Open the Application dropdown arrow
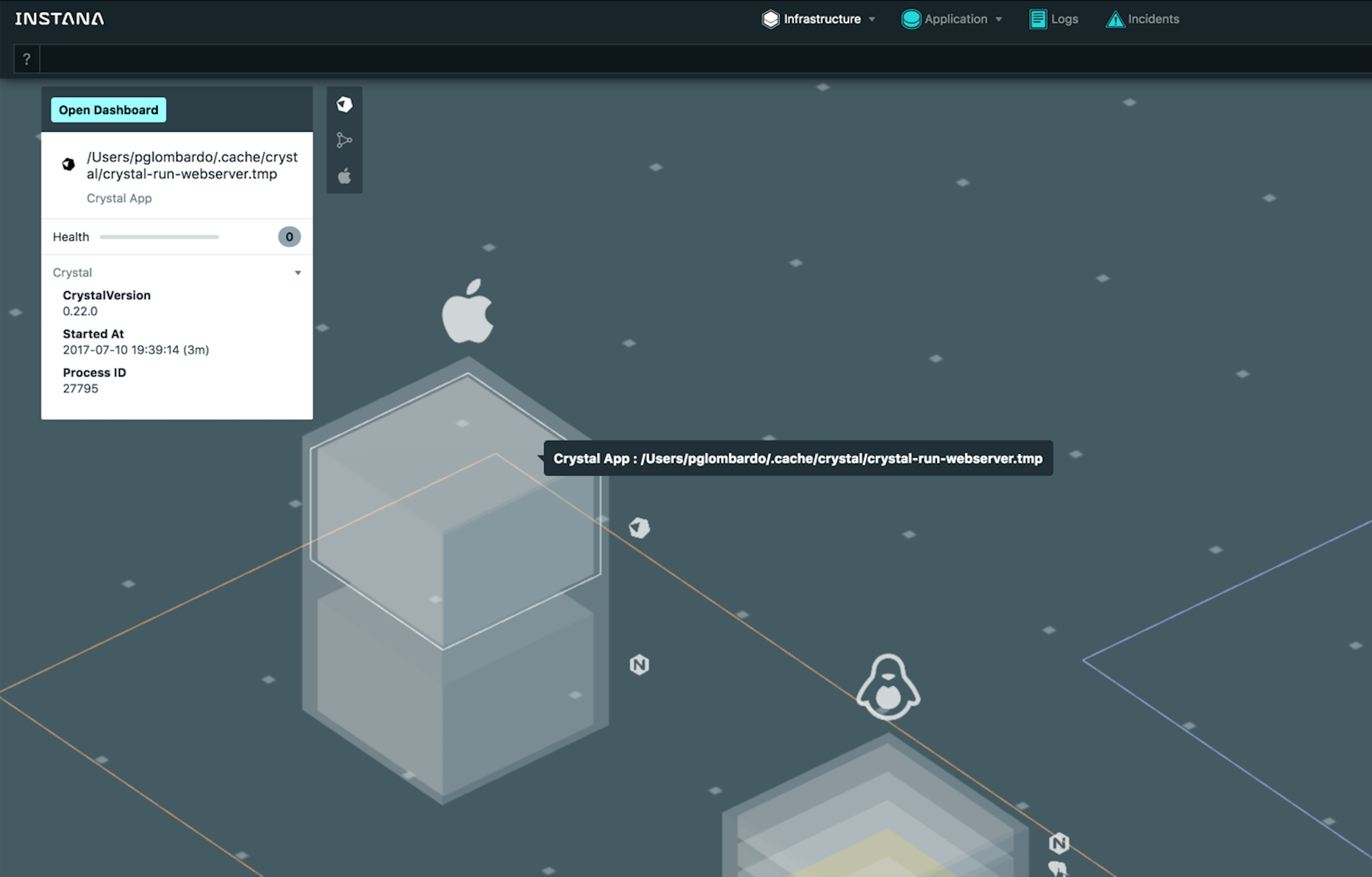This screenshot has height=877, width=1372. (x=998, y=19)
